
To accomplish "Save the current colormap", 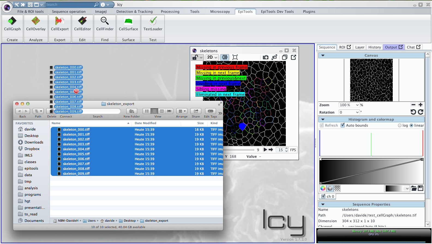I will coord(421,188).
